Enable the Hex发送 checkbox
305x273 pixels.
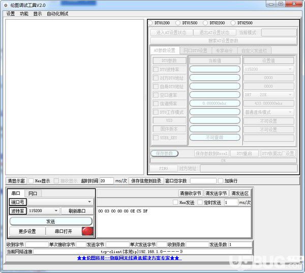(175, 202)
